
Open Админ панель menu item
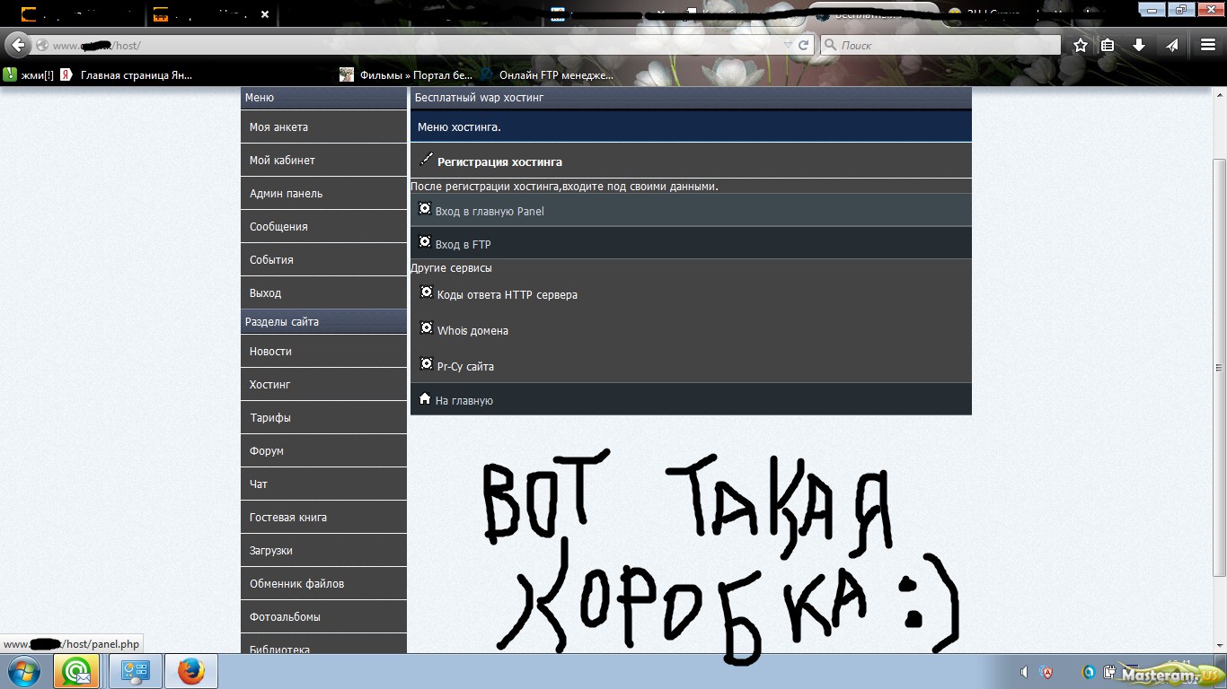pos(323,193)
